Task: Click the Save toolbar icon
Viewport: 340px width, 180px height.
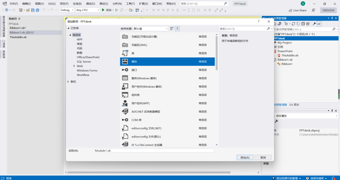Action: [x=33, y=10]
